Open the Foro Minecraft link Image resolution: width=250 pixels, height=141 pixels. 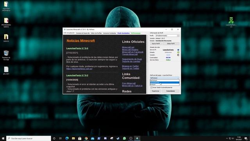pos(129,83)
